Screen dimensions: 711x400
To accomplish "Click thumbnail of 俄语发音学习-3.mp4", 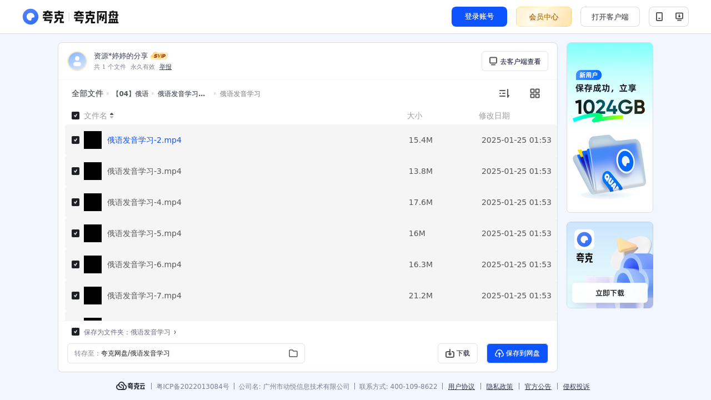I will tap(93, 171).
